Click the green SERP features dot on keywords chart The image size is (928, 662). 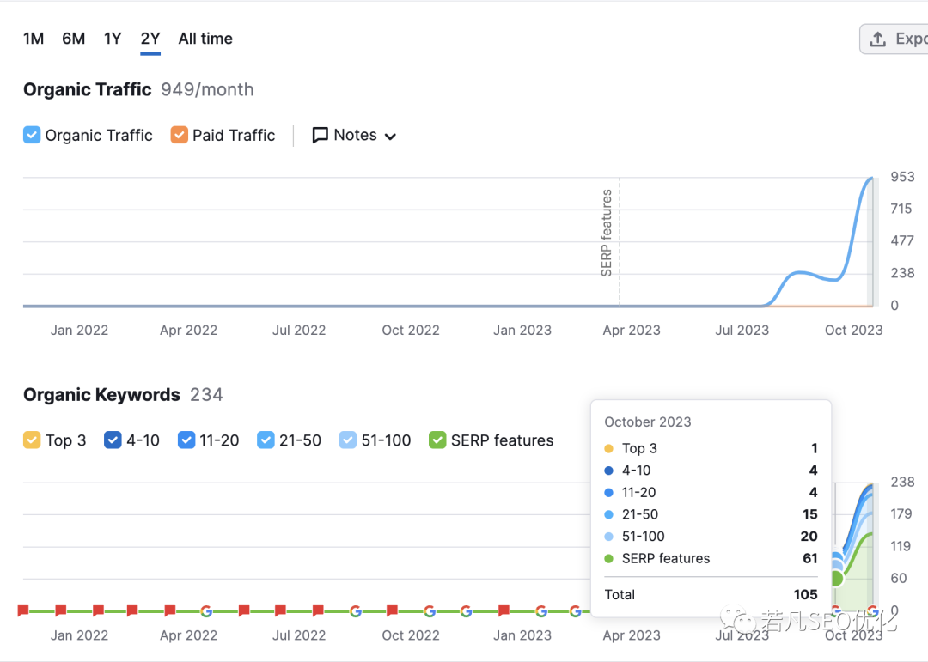(836, 578)
